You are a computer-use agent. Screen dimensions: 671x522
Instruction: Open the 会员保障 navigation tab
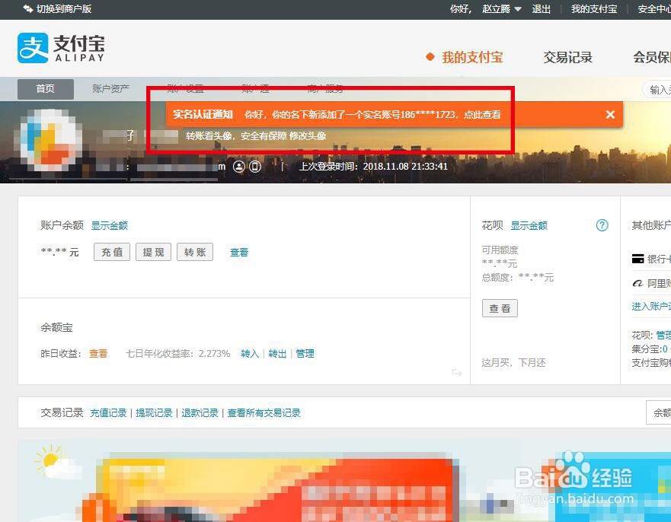point(652,57)
